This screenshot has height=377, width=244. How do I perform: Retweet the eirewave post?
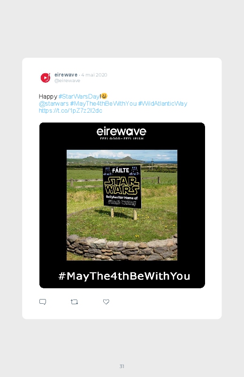pyautogui.click(x=74, y=302)
